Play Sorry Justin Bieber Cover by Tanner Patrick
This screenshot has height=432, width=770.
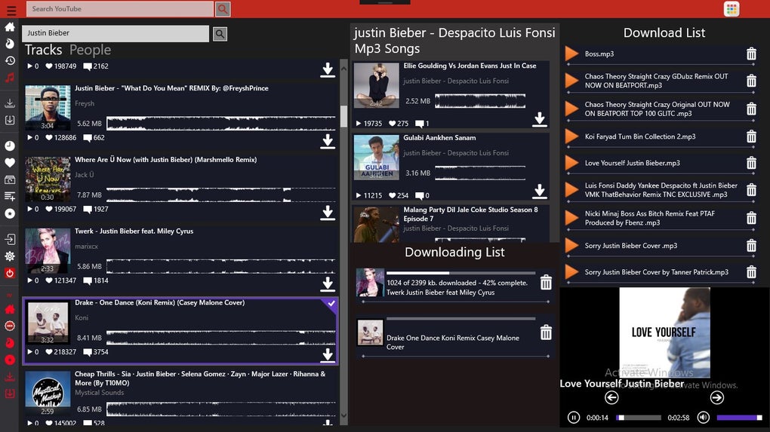(x=571, y=272)
